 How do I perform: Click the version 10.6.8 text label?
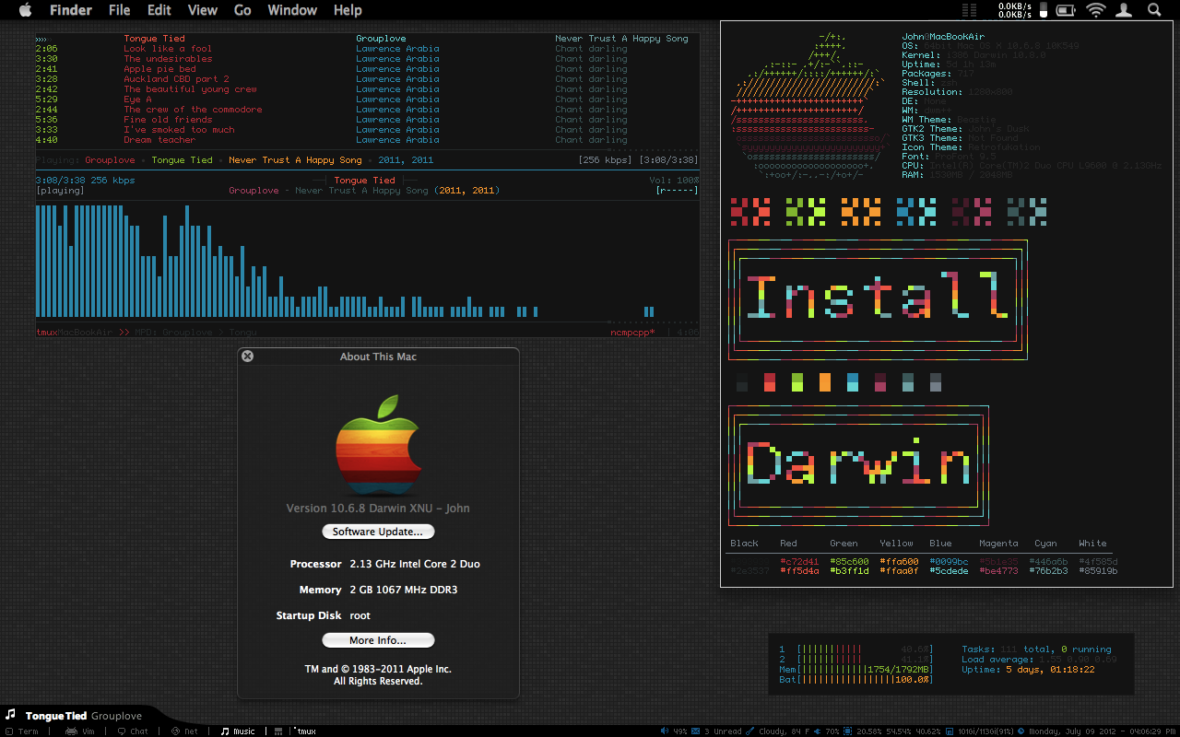[378, 508]
